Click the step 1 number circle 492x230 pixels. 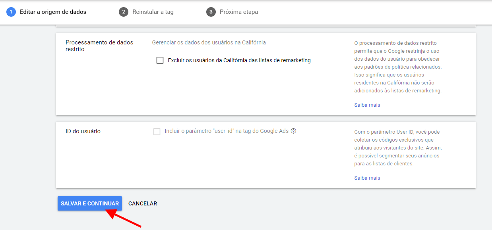[x=11, y=12]
